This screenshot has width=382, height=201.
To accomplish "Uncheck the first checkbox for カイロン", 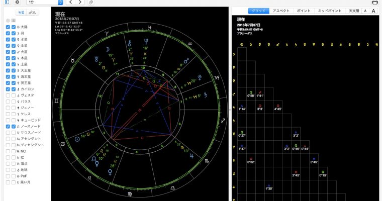I will 8,89.
